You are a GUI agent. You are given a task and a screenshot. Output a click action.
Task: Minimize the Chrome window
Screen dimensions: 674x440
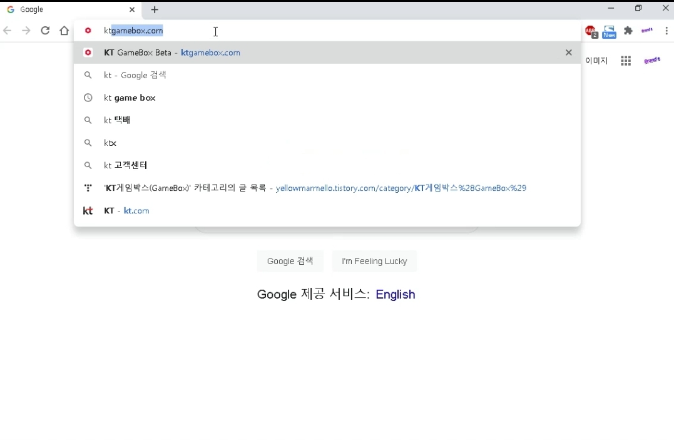[x=611, y=8]
